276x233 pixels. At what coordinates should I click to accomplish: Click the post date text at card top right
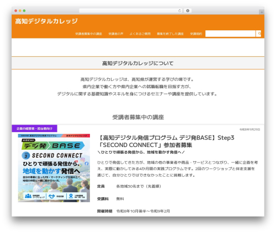(x=250, y=129)
